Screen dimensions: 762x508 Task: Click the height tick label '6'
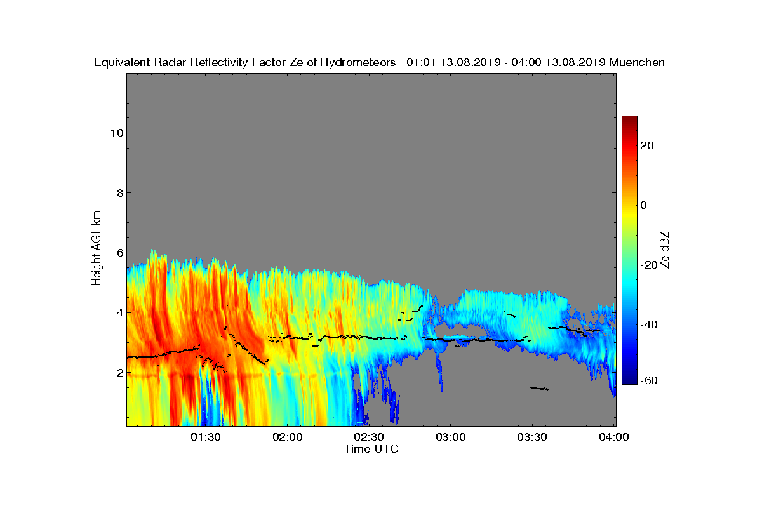[x=119, y=253]
